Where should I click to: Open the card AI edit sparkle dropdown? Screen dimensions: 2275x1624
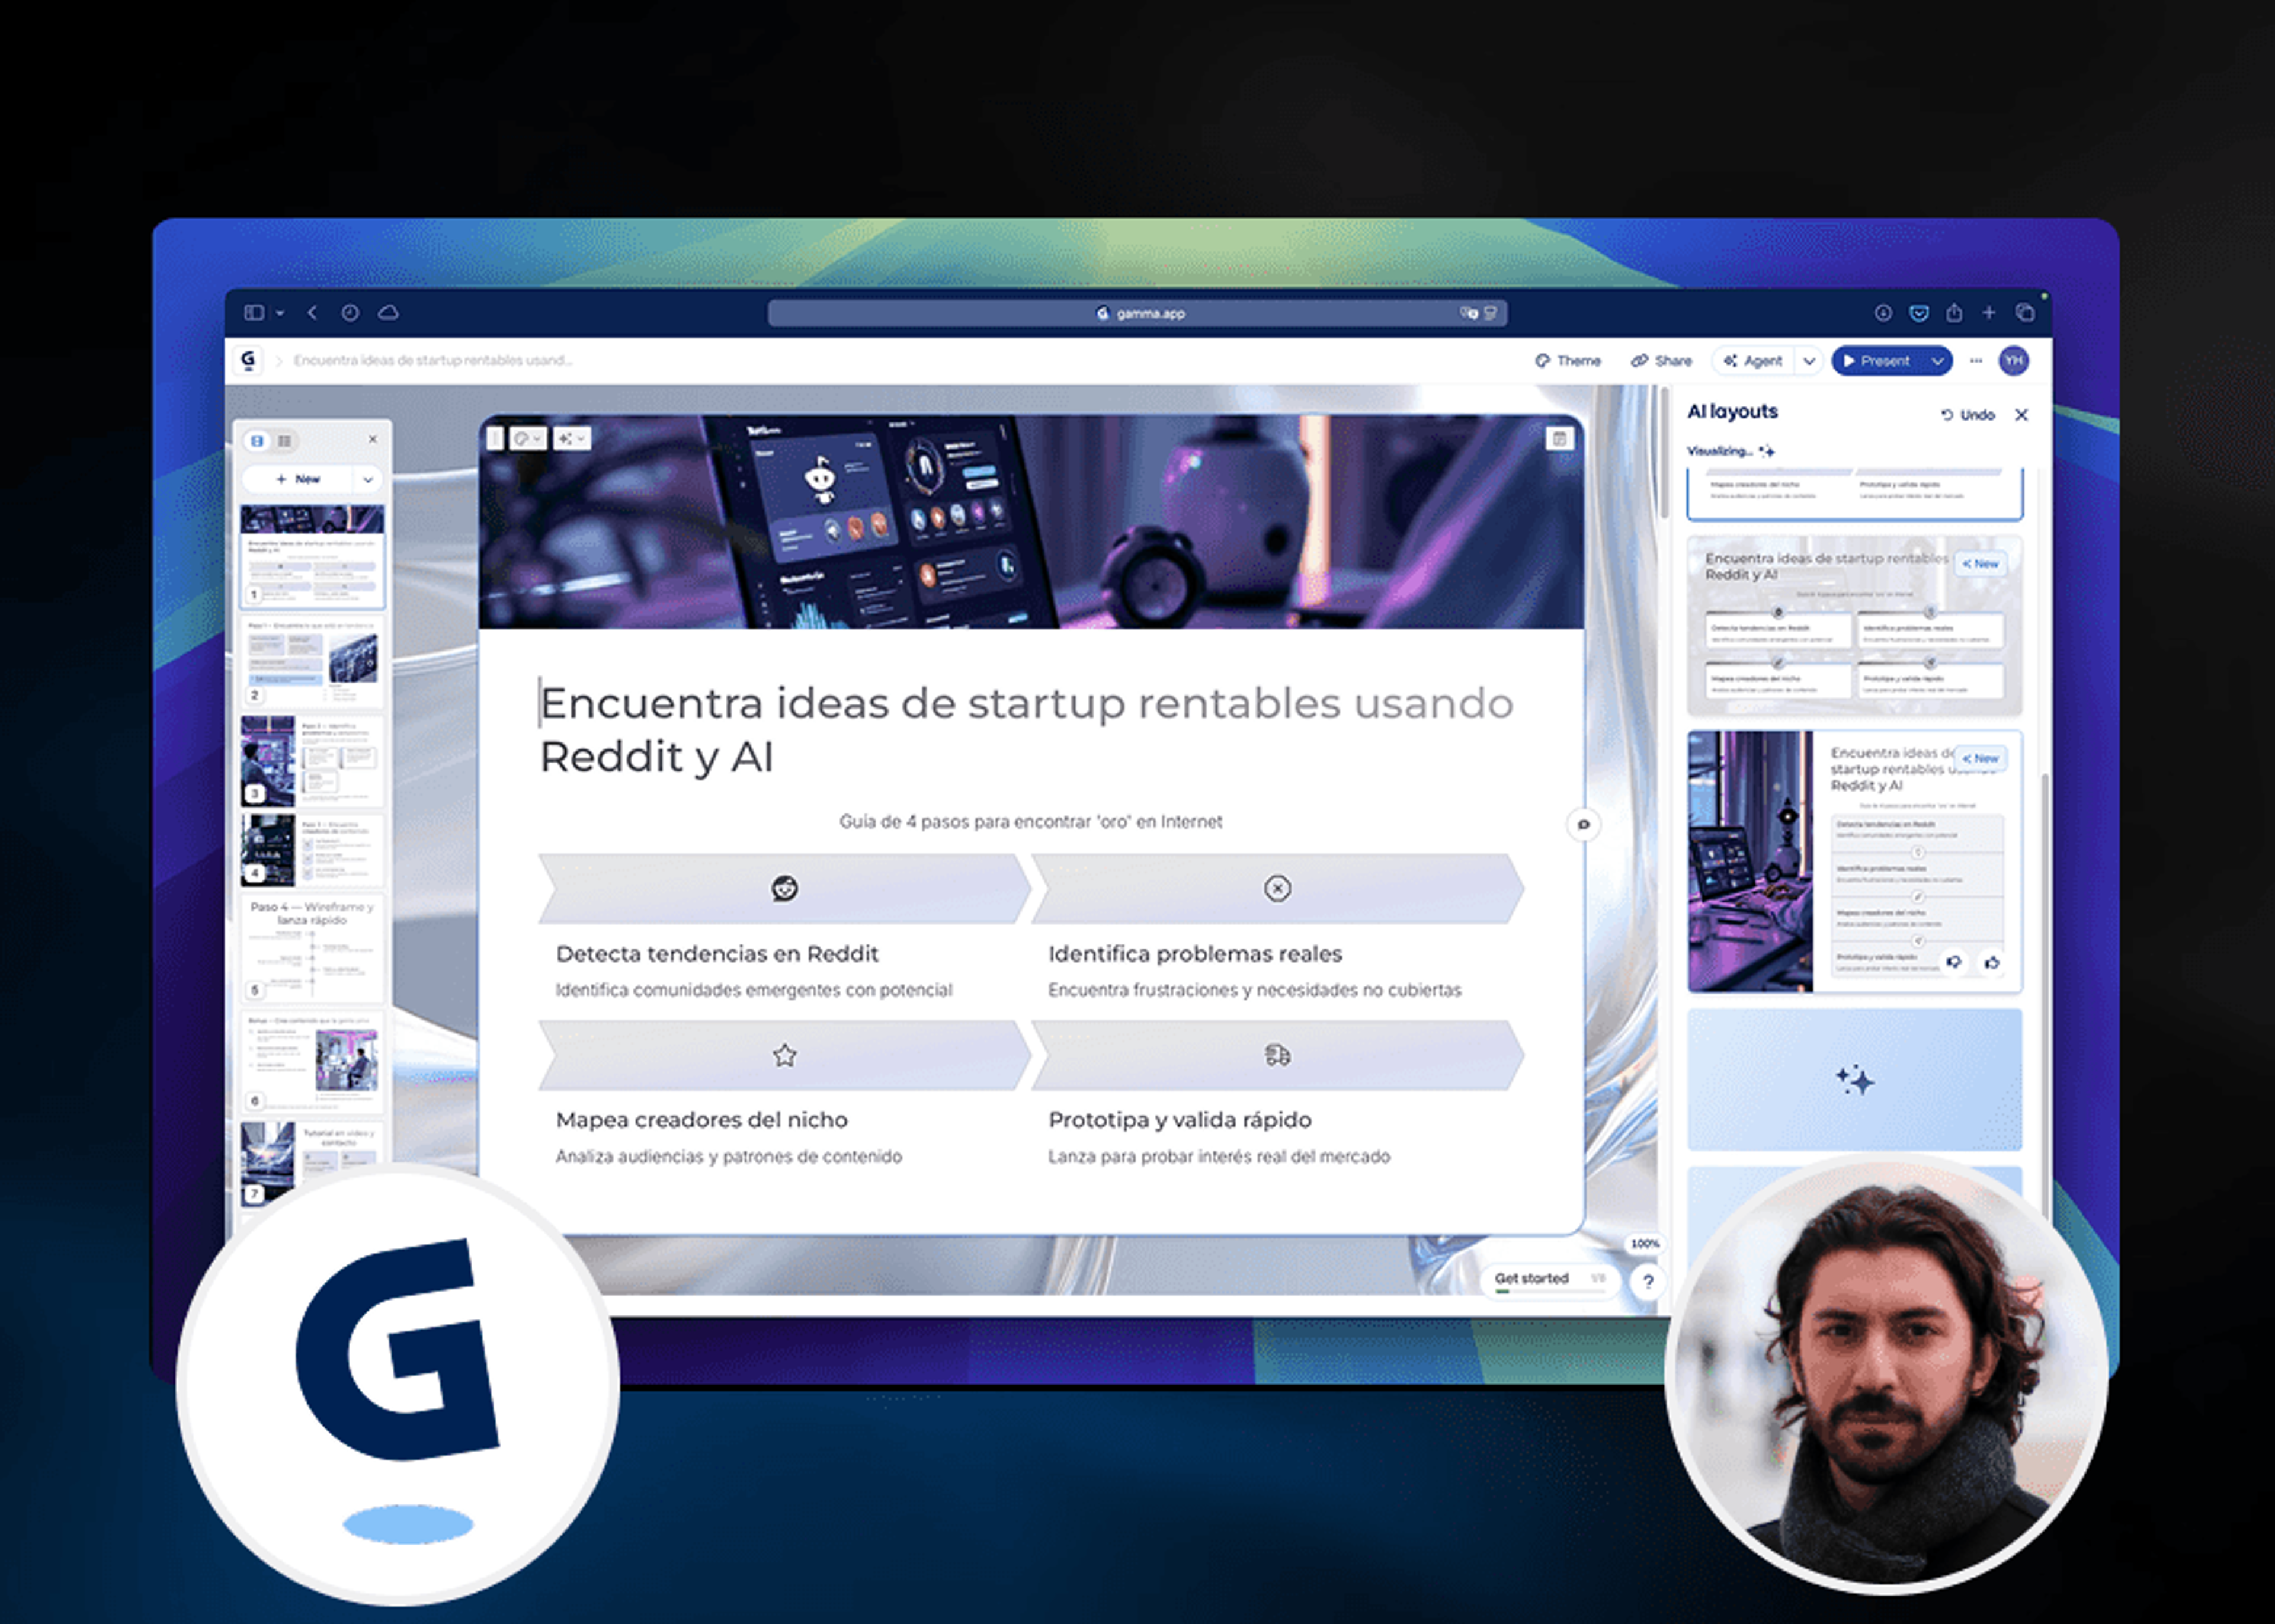coord(572,439)
